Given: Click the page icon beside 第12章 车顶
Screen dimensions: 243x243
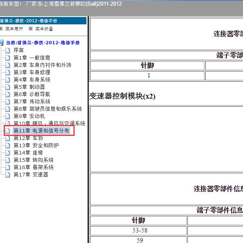Looking at the screenshot, I should click(x=7, y=138).
